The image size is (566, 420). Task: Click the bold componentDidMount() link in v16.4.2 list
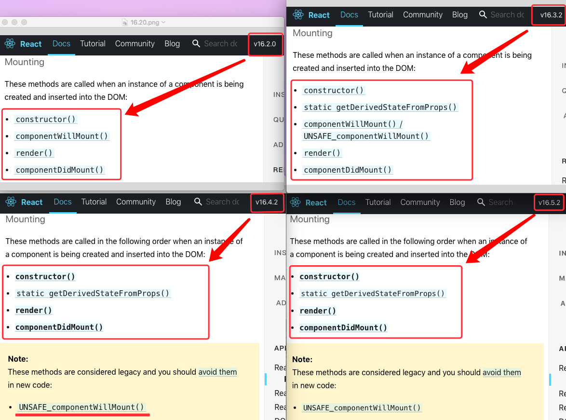tap(59, 327)
